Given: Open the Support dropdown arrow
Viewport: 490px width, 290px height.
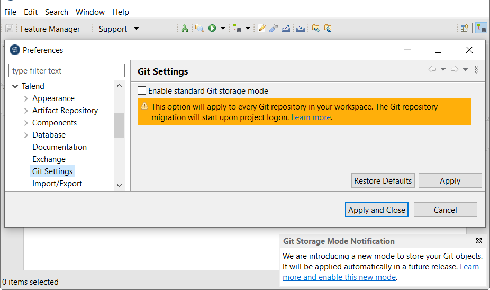Looking at the screenshot, I should (136, 29).
